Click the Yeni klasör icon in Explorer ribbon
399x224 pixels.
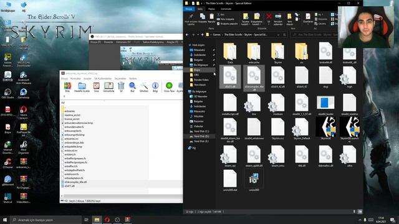(x=289, y=19)
